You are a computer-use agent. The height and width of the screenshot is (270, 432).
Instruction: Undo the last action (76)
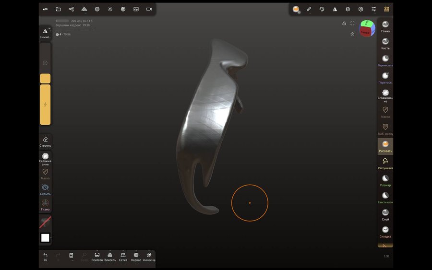pyautogui.click(x=45, y=257)
